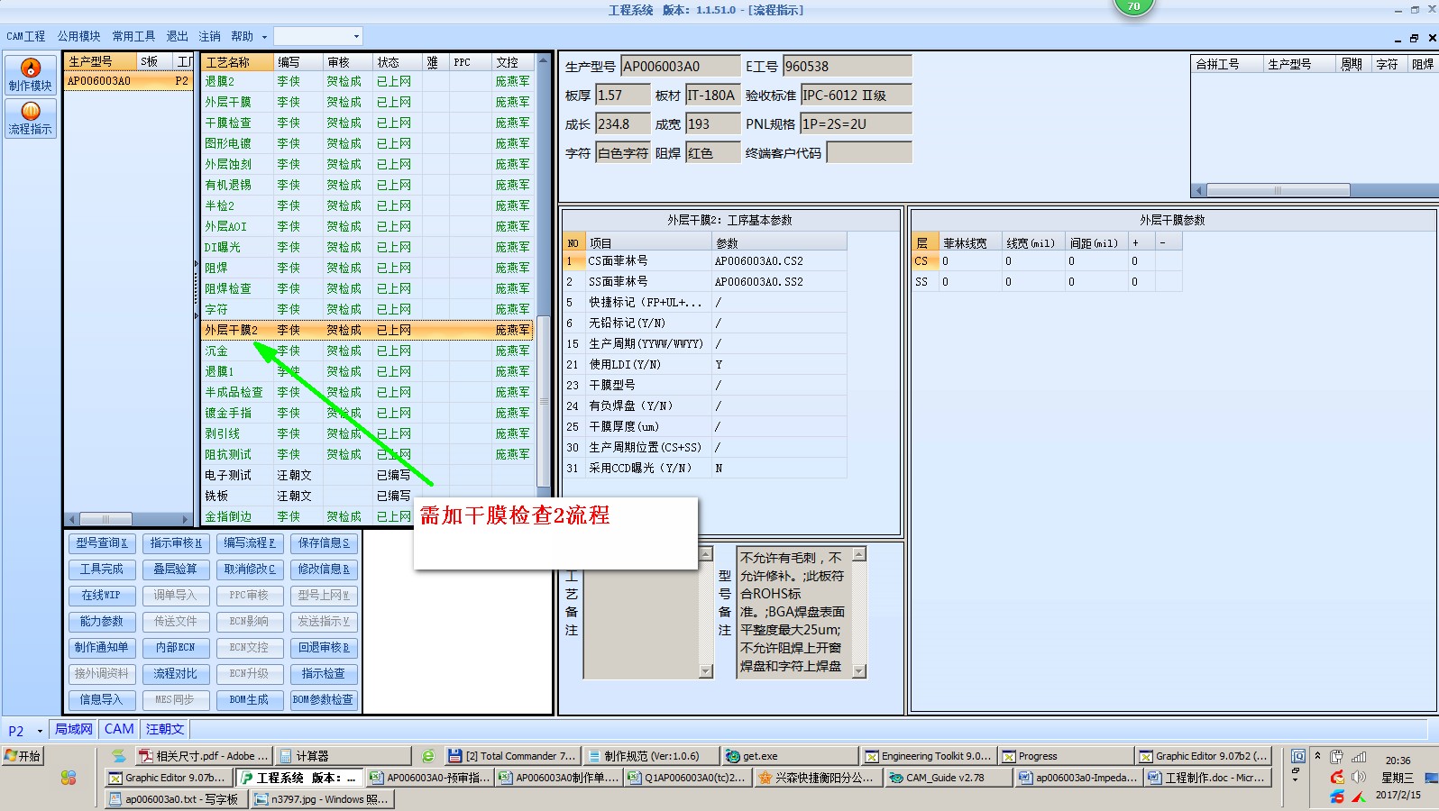Open Graphic Editor 9.07b2 taskbar item

(x=1204, y=756)
